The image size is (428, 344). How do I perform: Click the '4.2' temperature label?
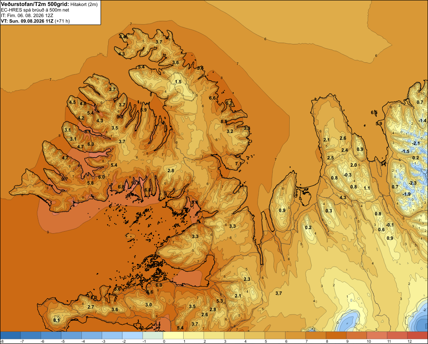[81, 118]
